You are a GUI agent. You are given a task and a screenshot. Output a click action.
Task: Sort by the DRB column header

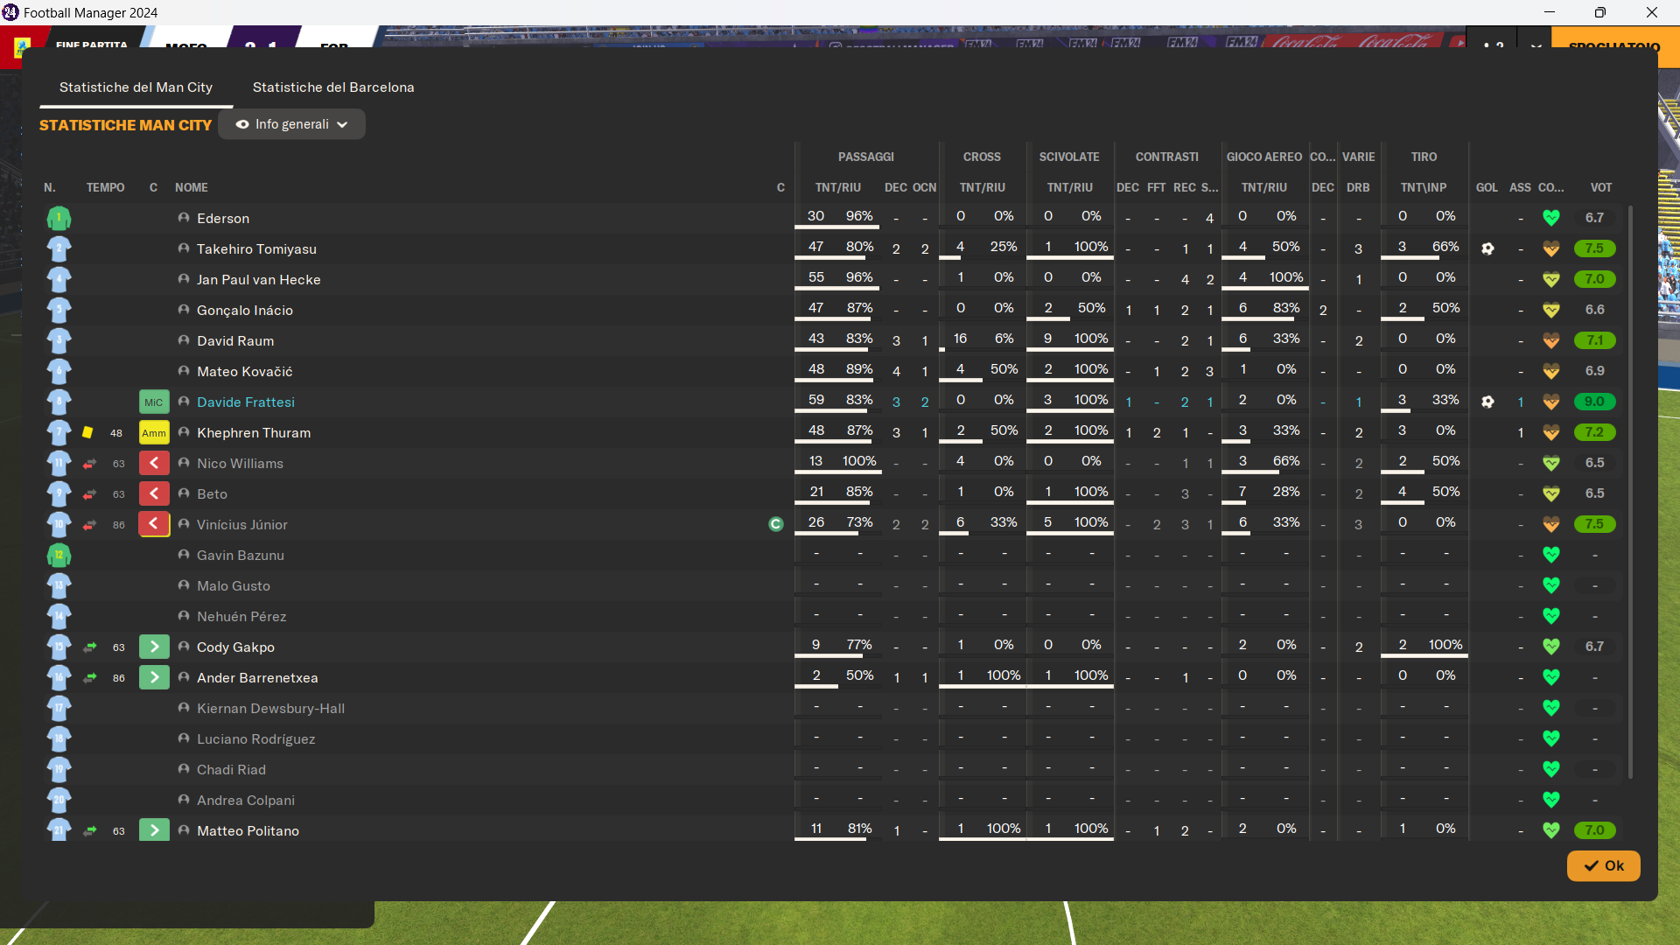pyautogui.click(x=1358, y=187)
